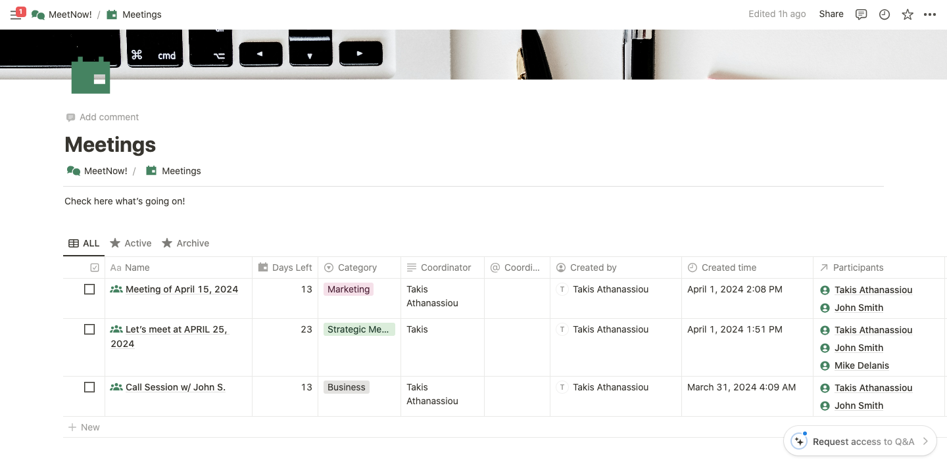Open the Coordinator text column header
Viewport: 947px width, 466px height.
(443, 268)
